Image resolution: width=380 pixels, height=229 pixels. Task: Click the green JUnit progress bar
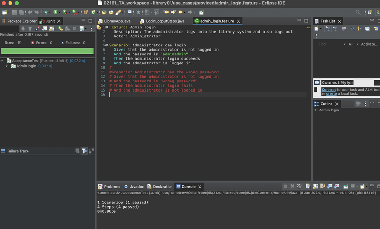[x=47, y=51]
